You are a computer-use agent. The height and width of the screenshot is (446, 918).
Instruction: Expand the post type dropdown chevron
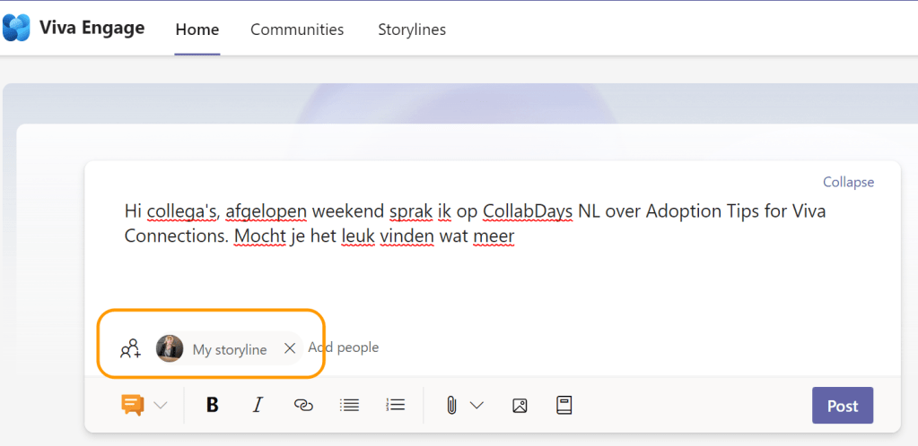point(161,406)
